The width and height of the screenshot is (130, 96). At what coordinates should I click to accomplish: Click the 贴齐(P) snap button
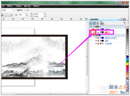point(20,10)
